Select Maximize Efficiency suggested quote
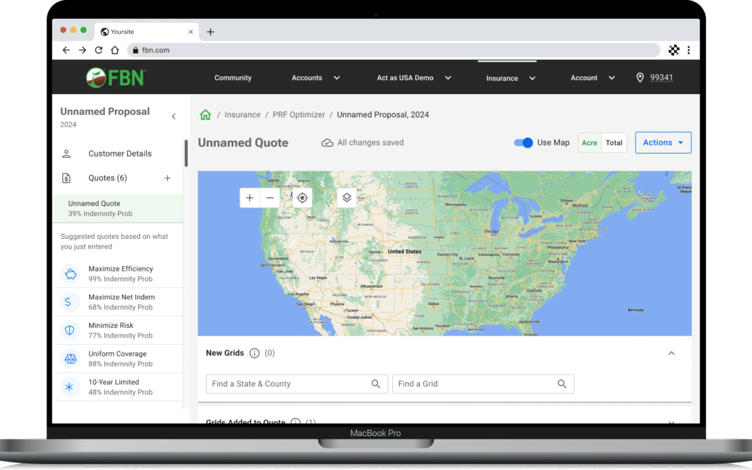The image size is (752, 470). tap(118, 274)
